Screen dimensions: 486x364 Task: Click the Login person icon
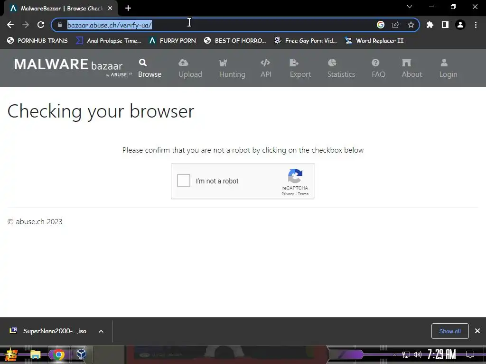[444, 63]
